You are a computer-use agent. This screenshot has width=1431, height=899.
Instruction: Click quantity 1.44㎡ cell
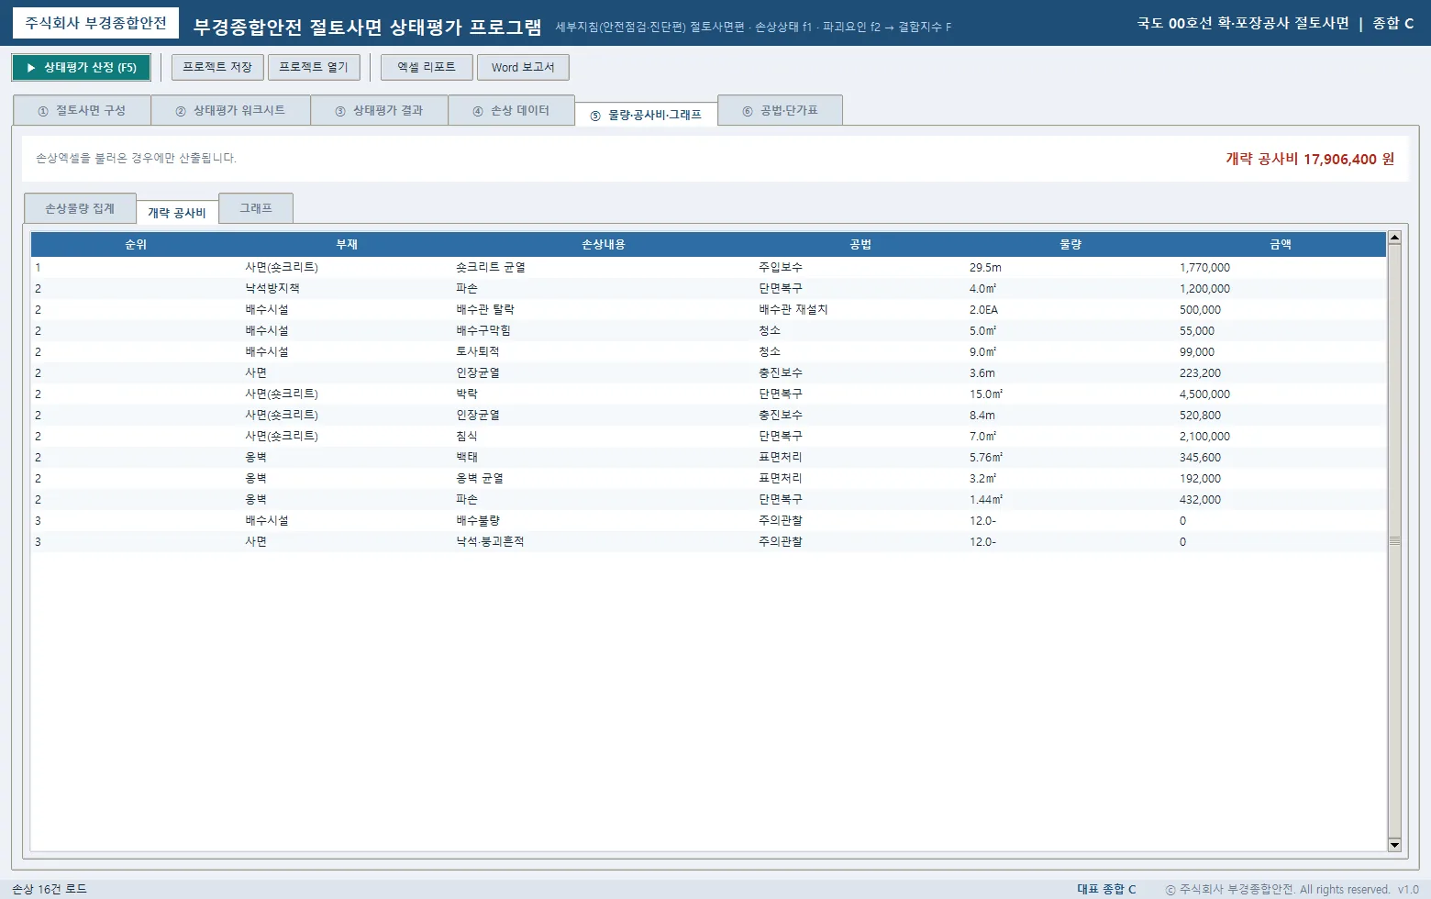pyautogui.click(x=986, y=499)
